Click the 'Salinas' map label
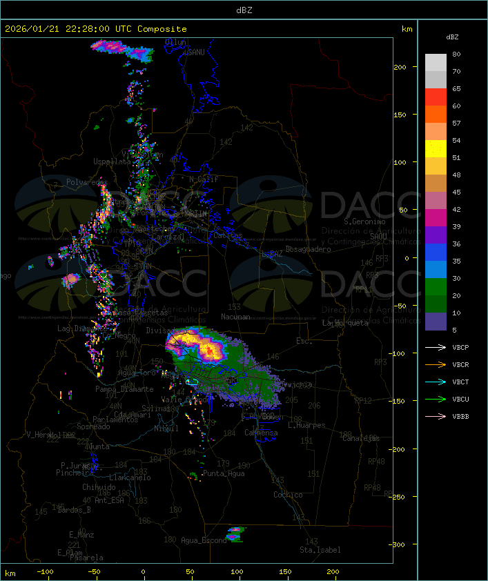The width and height of the screenshot is (488, 581). coord(156,408)
